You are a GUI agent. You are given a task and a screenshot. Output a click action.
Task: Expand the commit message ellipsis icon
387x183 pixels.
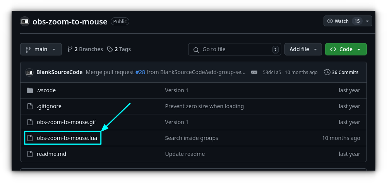254,72
